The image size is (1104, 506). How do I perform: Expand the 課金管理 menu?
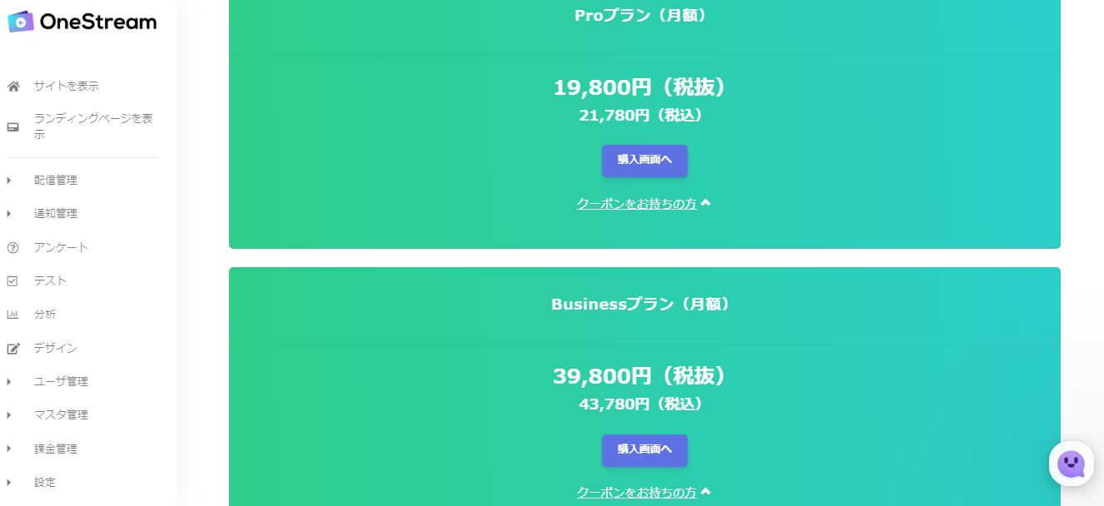[x=55, y=449]
